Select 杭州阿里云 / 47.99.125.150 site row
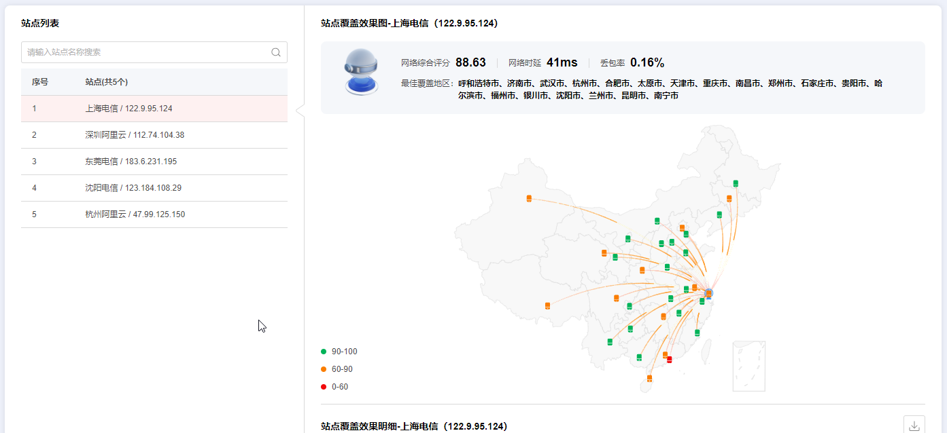Screen dimensions: 947x433 tap(154, 214)
